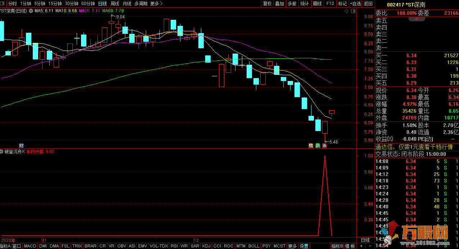
Task: Select the TRIX indicator tab
Action: [x=77, y=246]
